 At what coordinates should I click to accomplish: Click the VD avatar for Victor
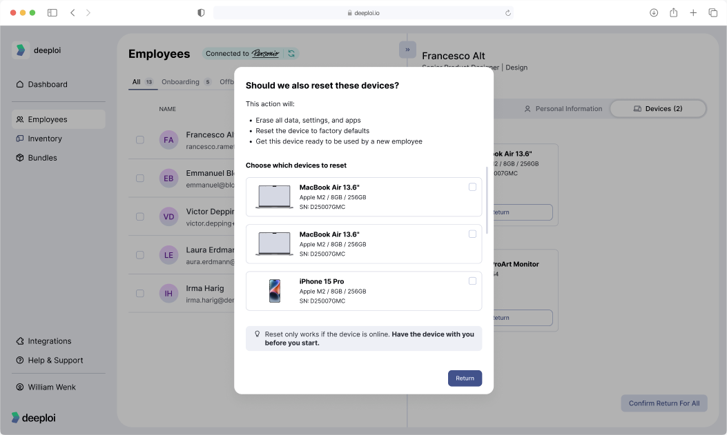tap(168, 216)
